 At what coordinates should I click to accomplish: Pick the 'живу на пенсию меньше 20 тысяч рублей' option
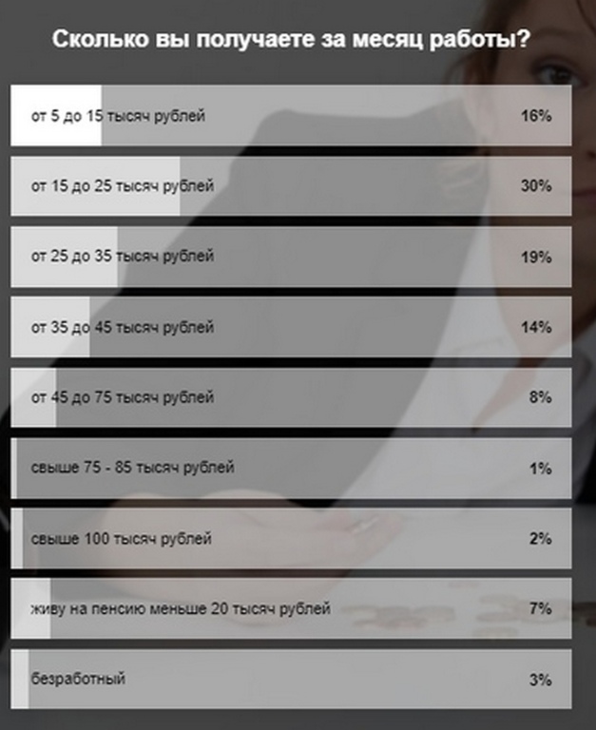tap(181, 608)
